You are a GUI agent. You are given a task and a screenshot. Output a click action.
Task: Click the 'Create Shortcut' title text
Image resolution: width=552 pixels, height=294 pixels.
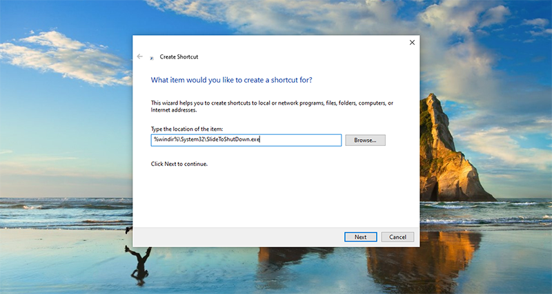[179, 57]
